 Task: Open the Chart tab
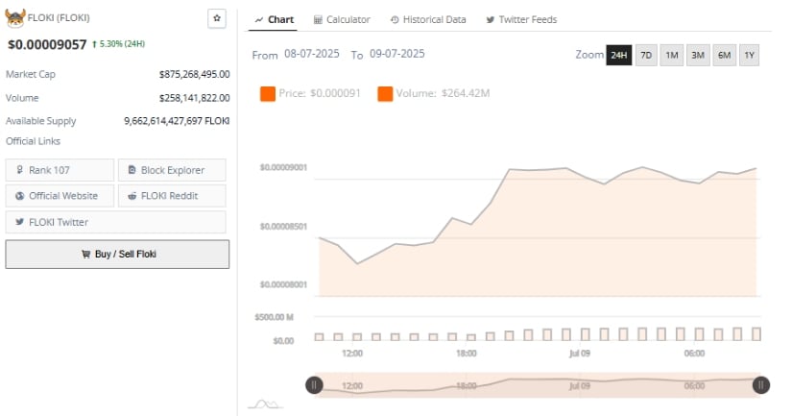pos(275,20)
